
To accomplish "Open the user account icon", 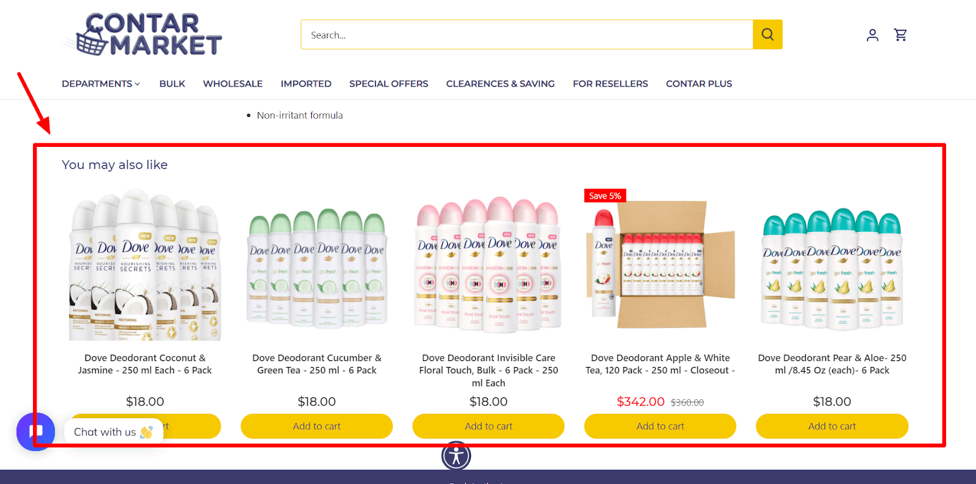I will [x=872, y=35].
